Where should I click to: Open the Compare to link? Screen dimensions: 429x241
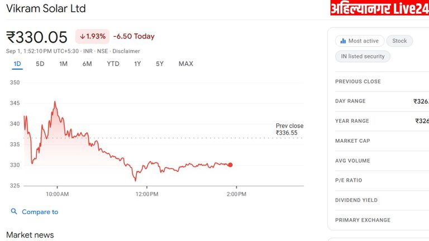[40, 212]
